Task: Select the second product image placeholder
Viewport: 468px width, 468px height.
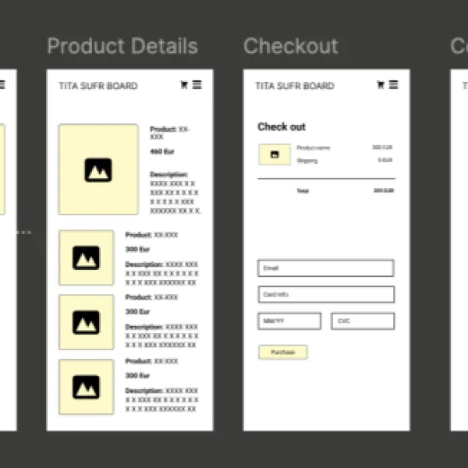Action: click(87, 257)
